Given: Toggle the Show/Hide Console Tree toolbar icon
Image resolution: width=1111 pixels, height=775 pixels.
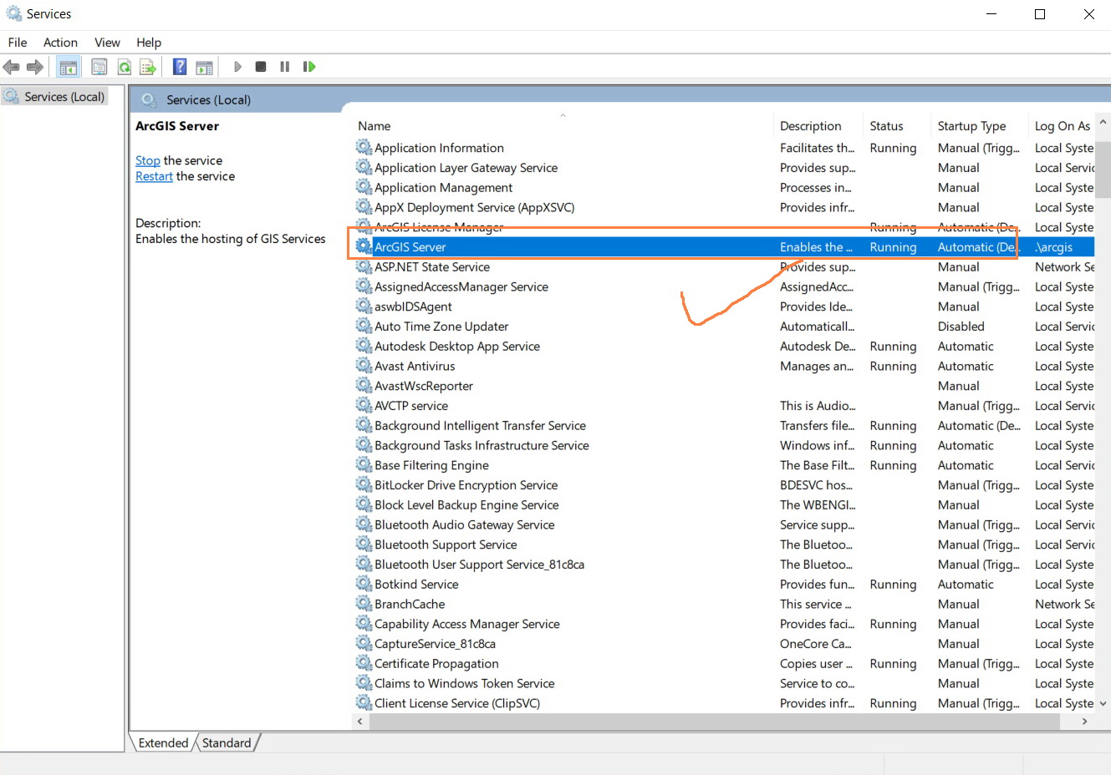Looking at the screenshot, I should (x=69, y=67).
